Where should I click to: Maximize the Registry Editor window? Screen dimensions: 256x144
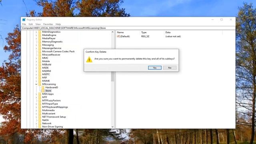(x=222, y=20)
